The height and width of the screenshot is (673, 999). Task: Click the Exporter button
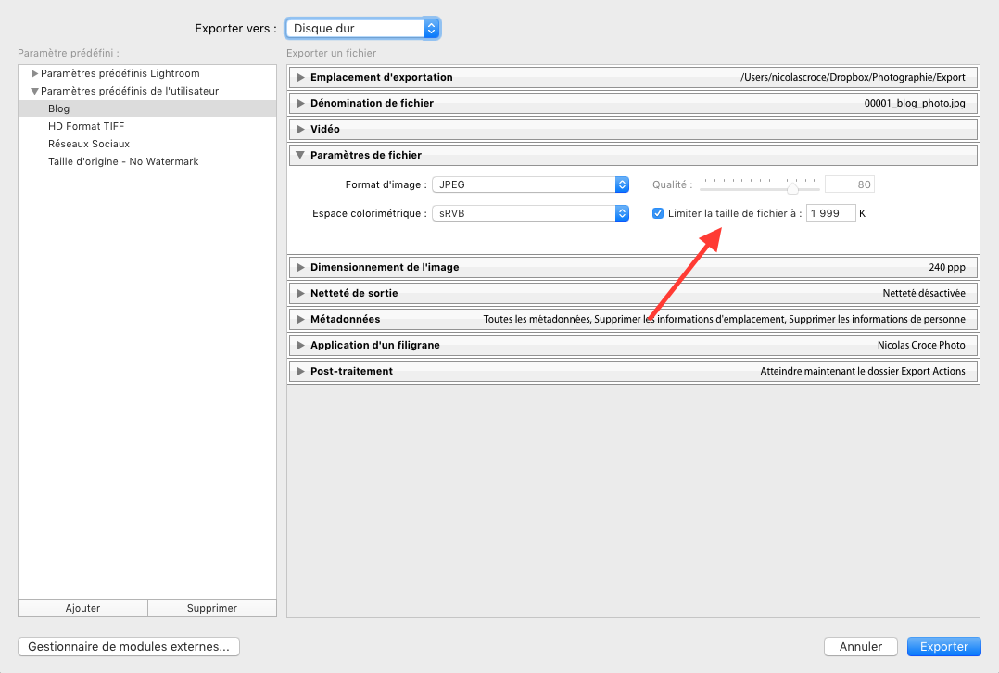click(x=943, y=647)
